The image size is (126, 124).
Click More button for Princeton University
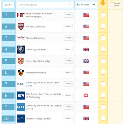(x=68, y=73)
